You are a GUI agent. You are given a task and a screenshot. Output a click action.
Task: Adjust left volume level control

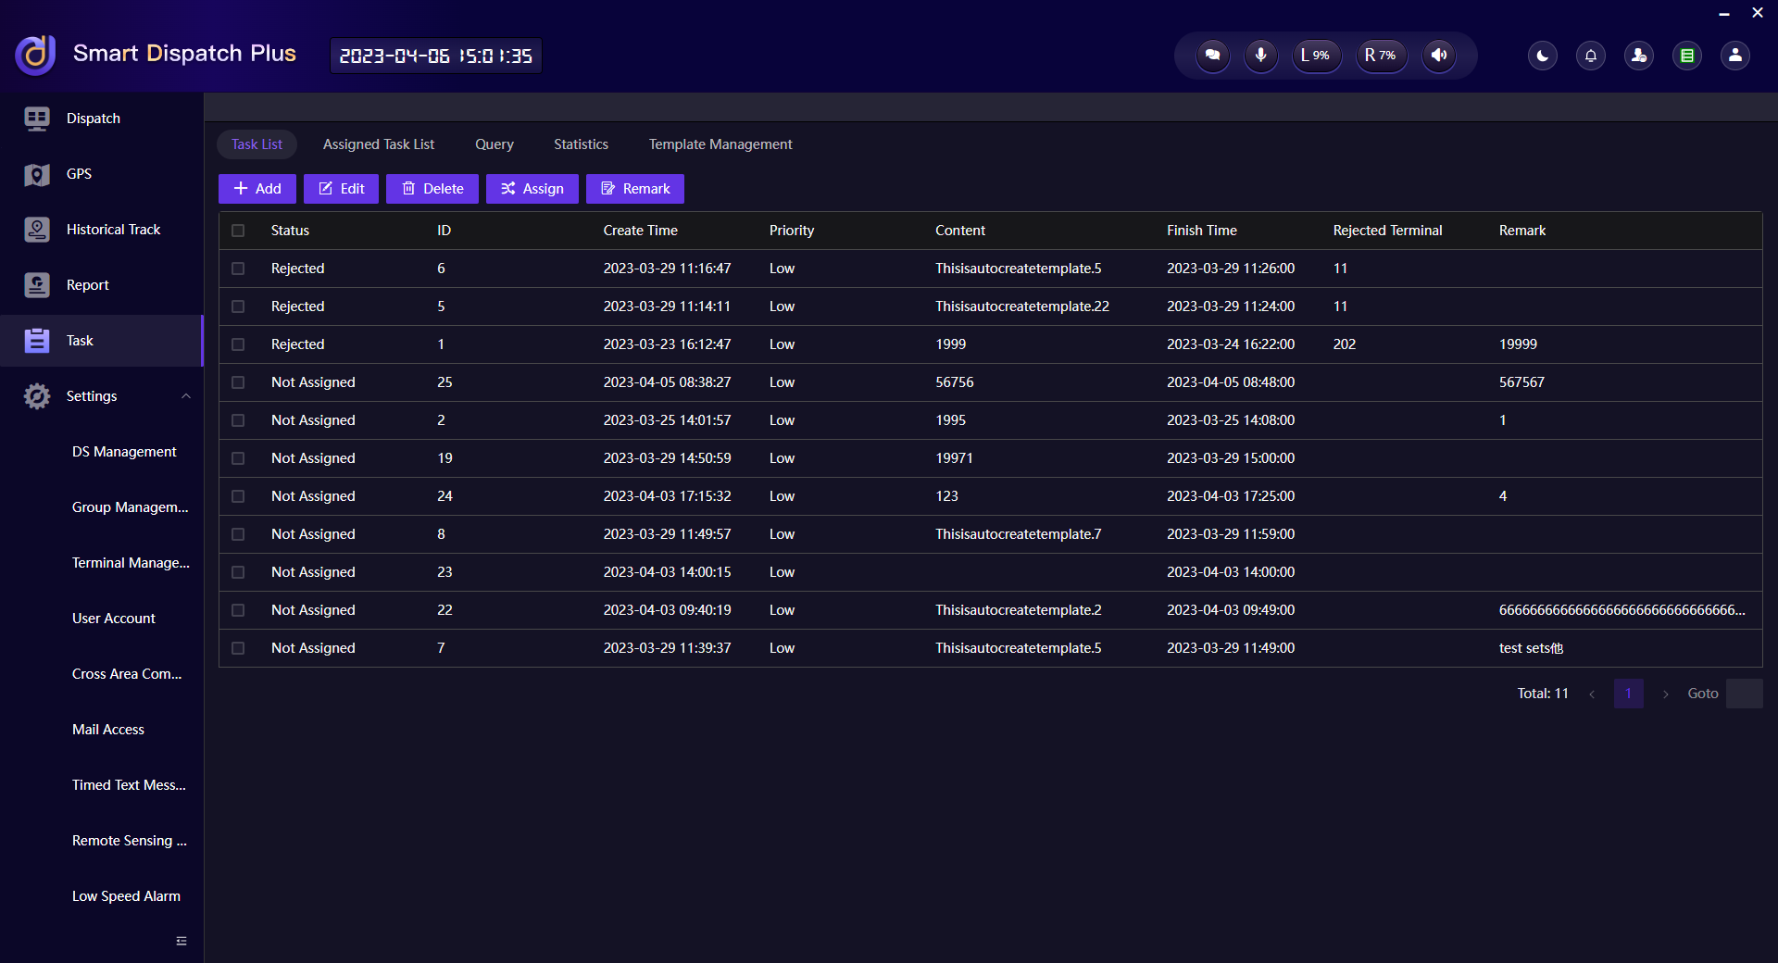click(1316, 56)
